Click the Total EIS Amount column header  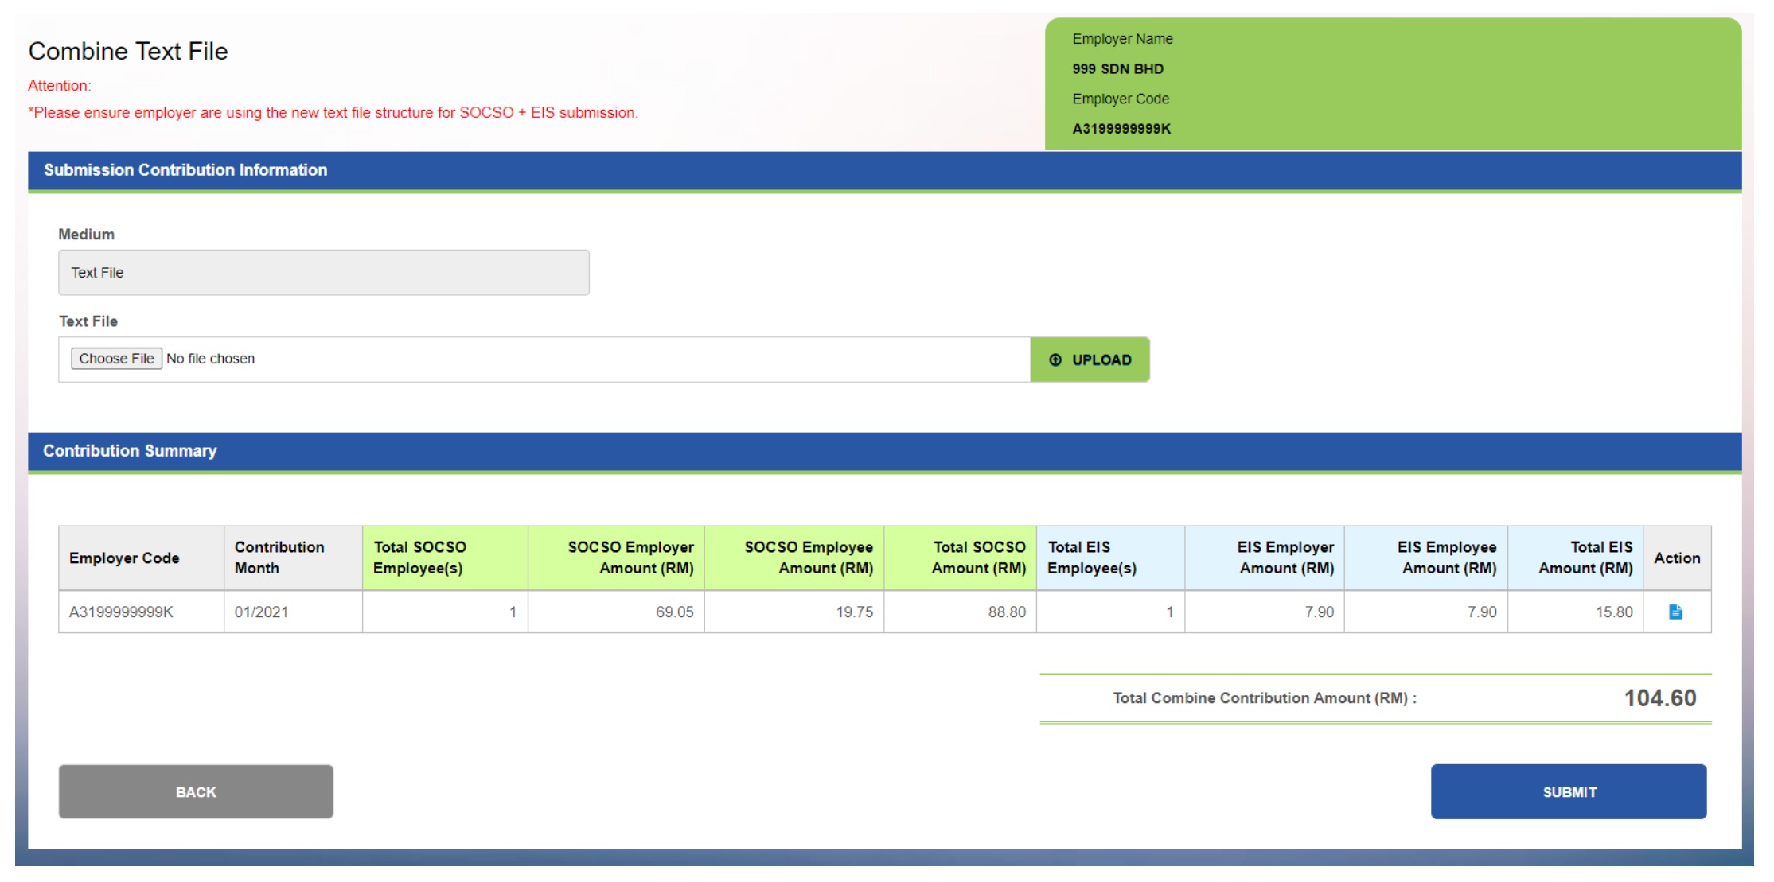click(x=1585, y=558)
